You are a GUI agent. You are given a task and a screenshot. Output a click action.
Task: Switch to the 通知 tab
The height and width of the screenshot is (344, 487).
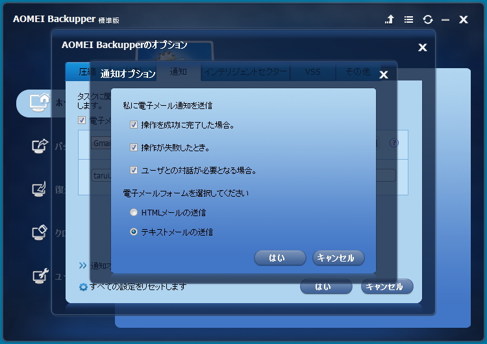pos(179,72)
